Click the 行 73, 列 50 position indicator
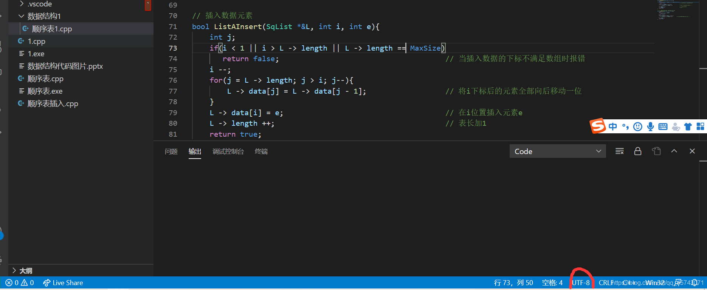Image resolution: width=707 pixels, height=290 pixels. 513,283
